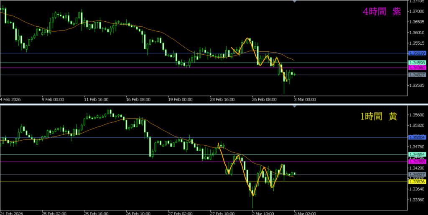This screenshot has height=215, width=428.
Task: Click the gray 1.34027 label in the upper chart
Action: coord(417,75)
